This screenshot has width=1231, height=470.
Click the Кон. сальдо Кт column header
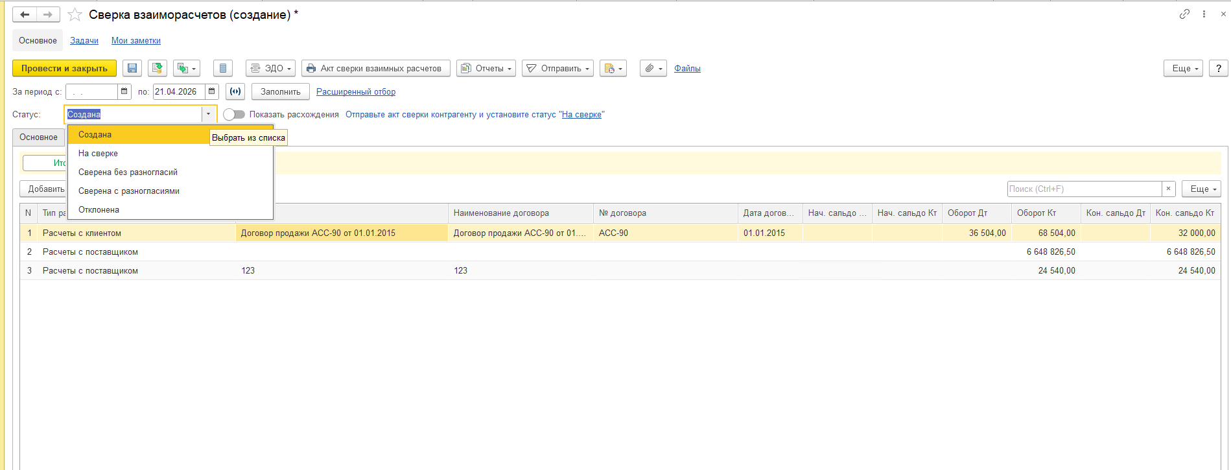(x=1186, y=213)
